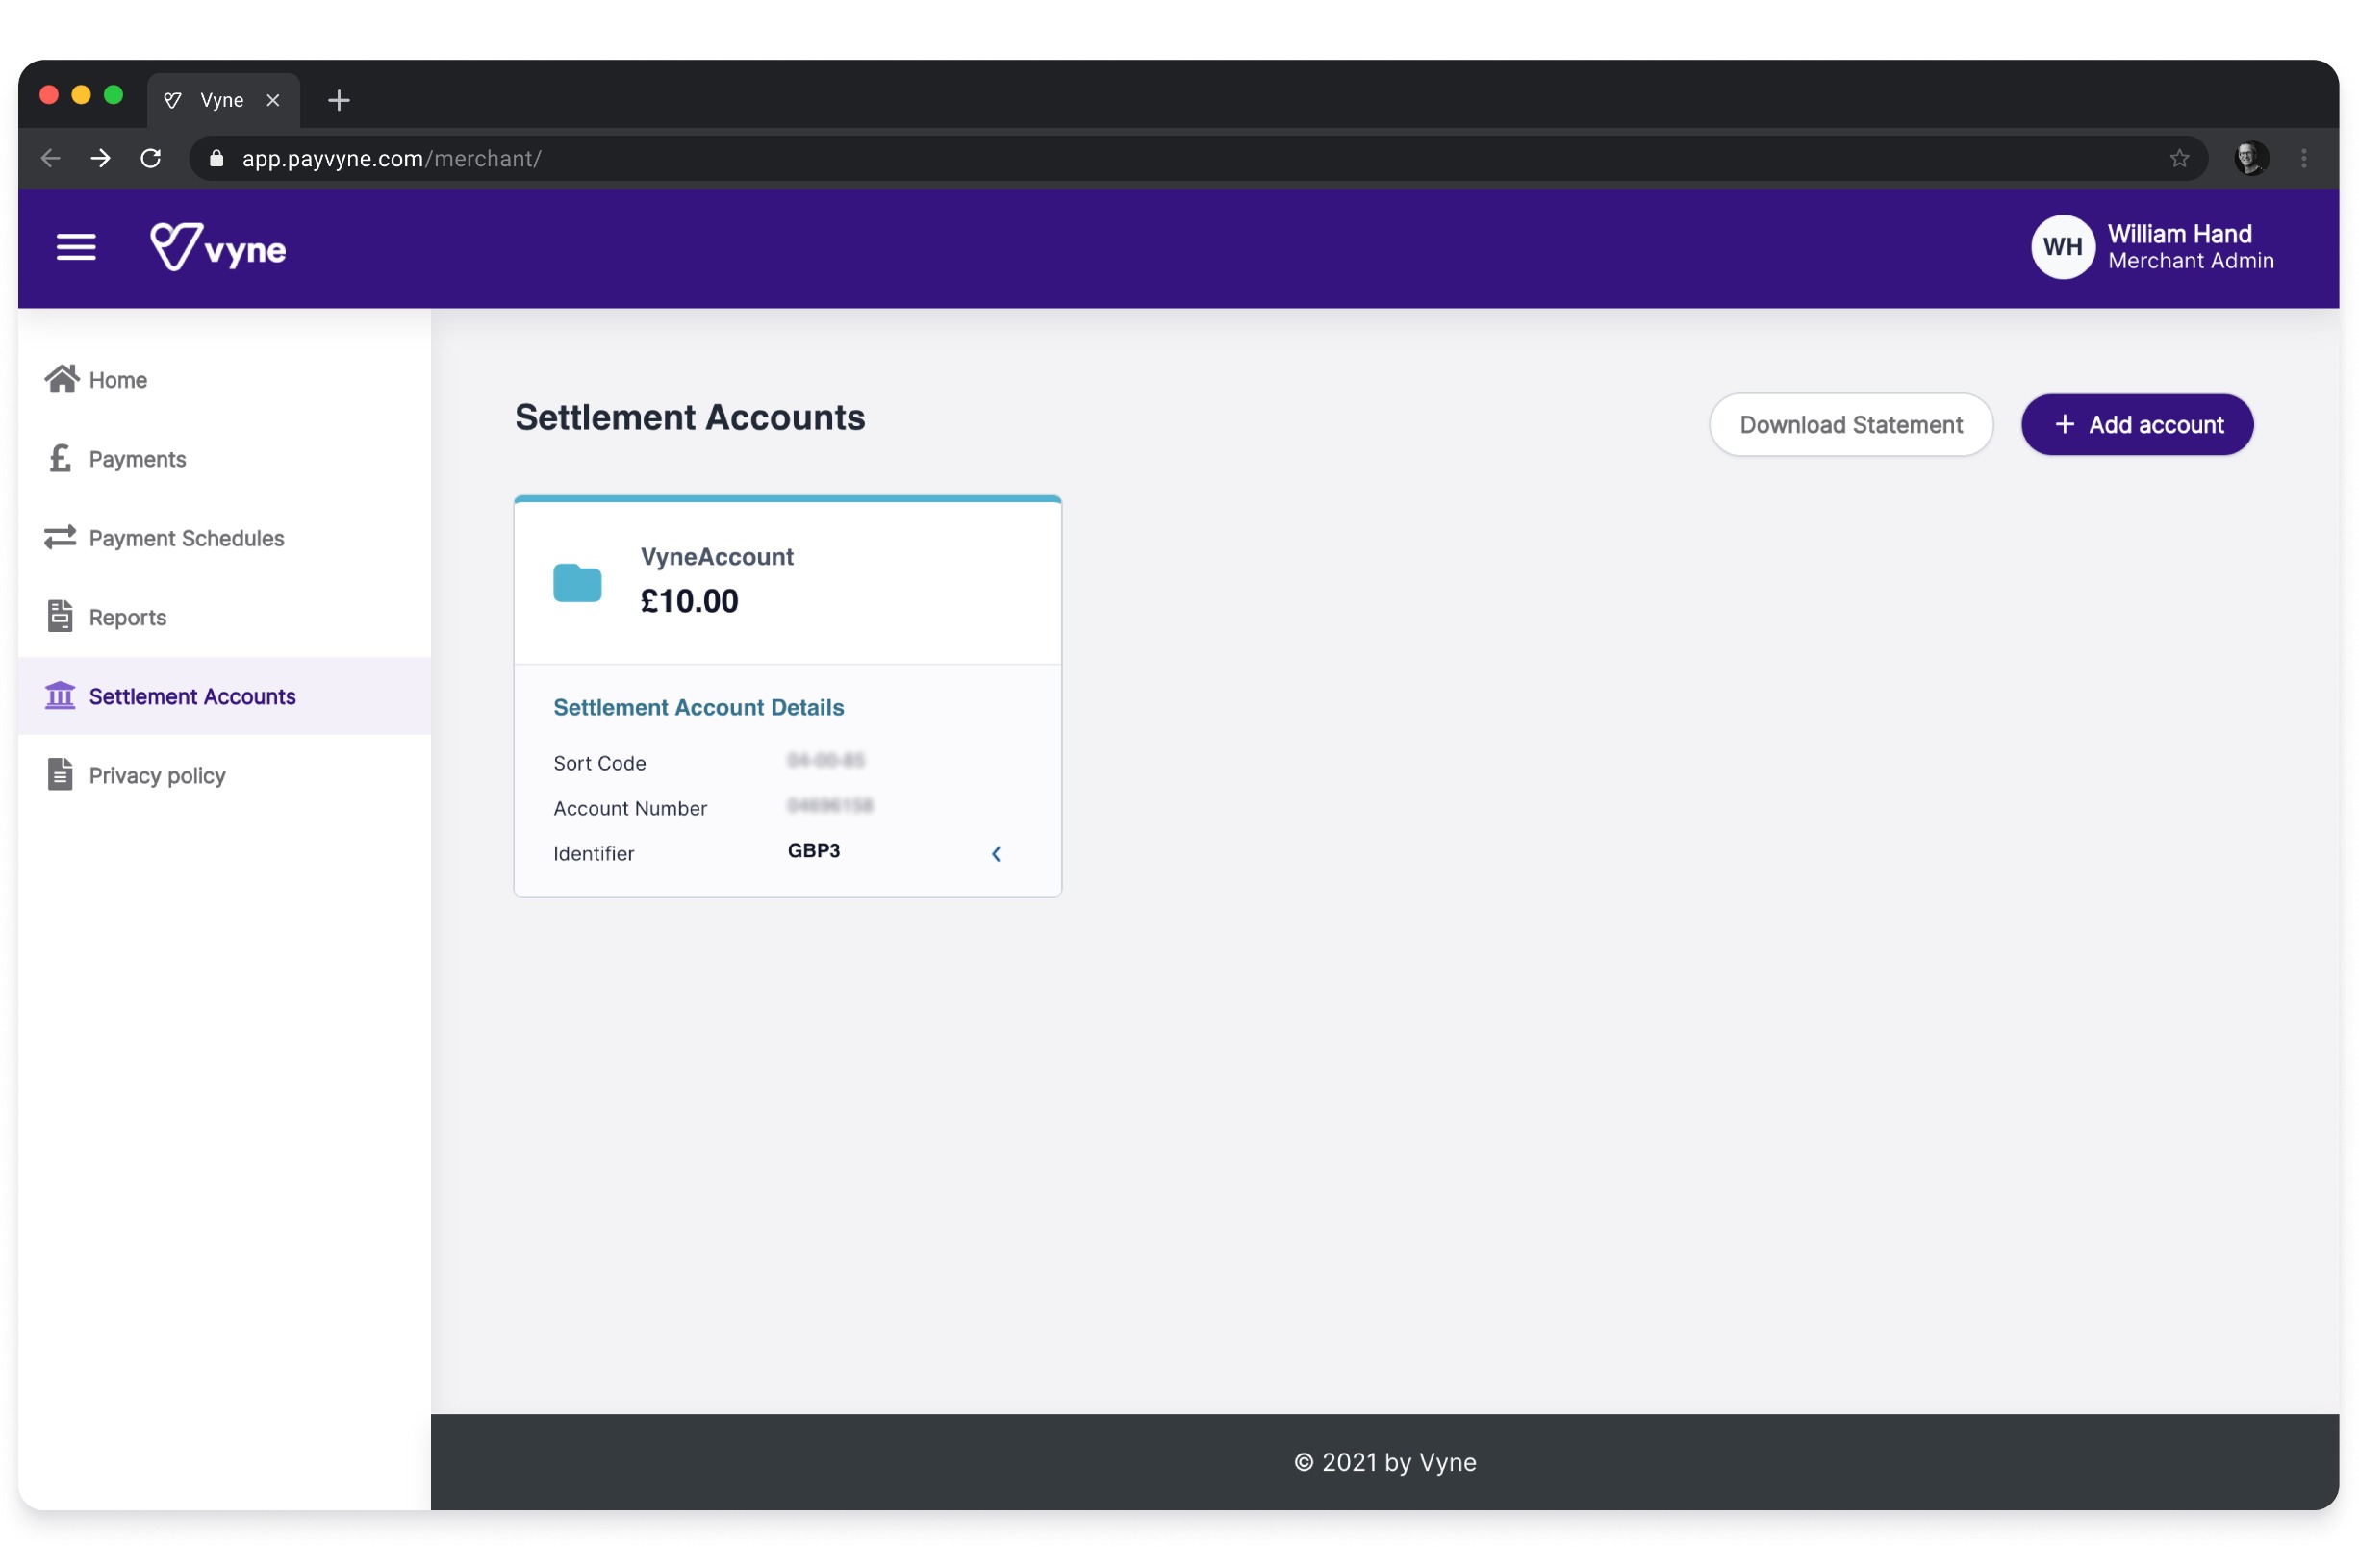Click the blue folder icon on VyneAccount card

[577, 582]
